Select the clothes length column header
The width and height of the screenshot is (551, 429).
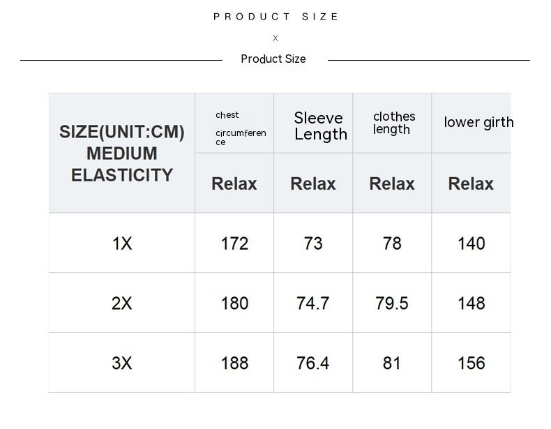tap(393, 123)
